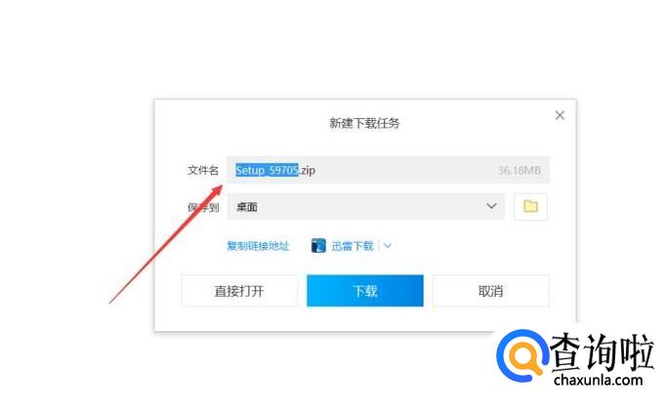Cancel the task via 取消 button
666x410 pixels.
tap(490, 291)
